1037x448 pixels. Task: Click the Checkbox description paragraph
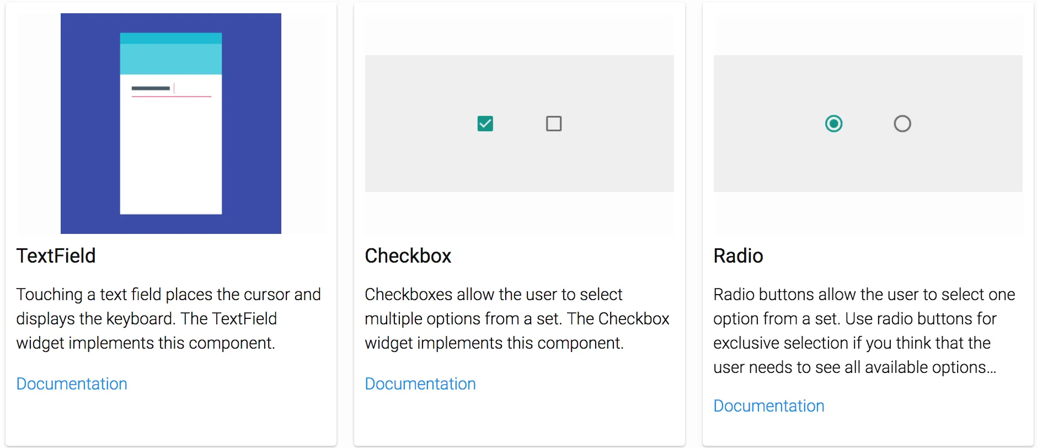517,318
